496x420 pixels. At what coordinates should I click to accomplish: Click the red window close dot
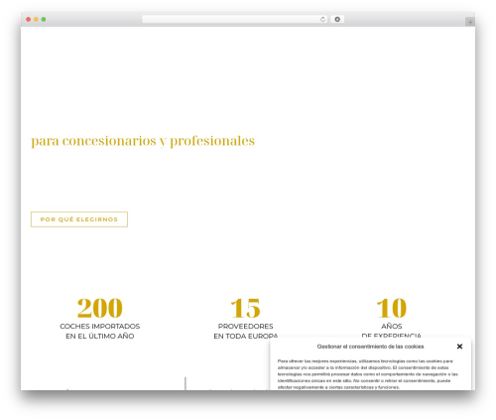coord(29,19)
